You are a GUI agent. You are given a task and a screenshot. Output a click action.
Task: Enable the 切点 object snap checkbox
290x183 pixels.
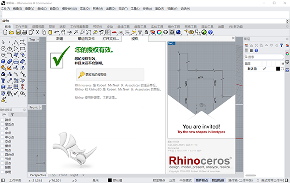pyautogui.click(x=2, y=150)
